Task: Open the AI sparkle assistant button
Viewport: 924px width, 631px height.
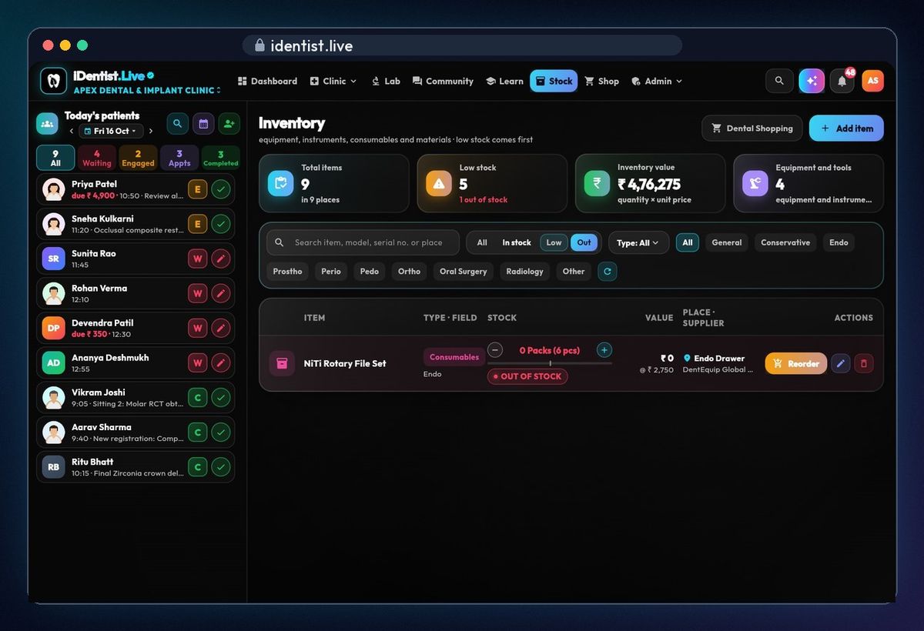Action: click(x=812, y=81)
